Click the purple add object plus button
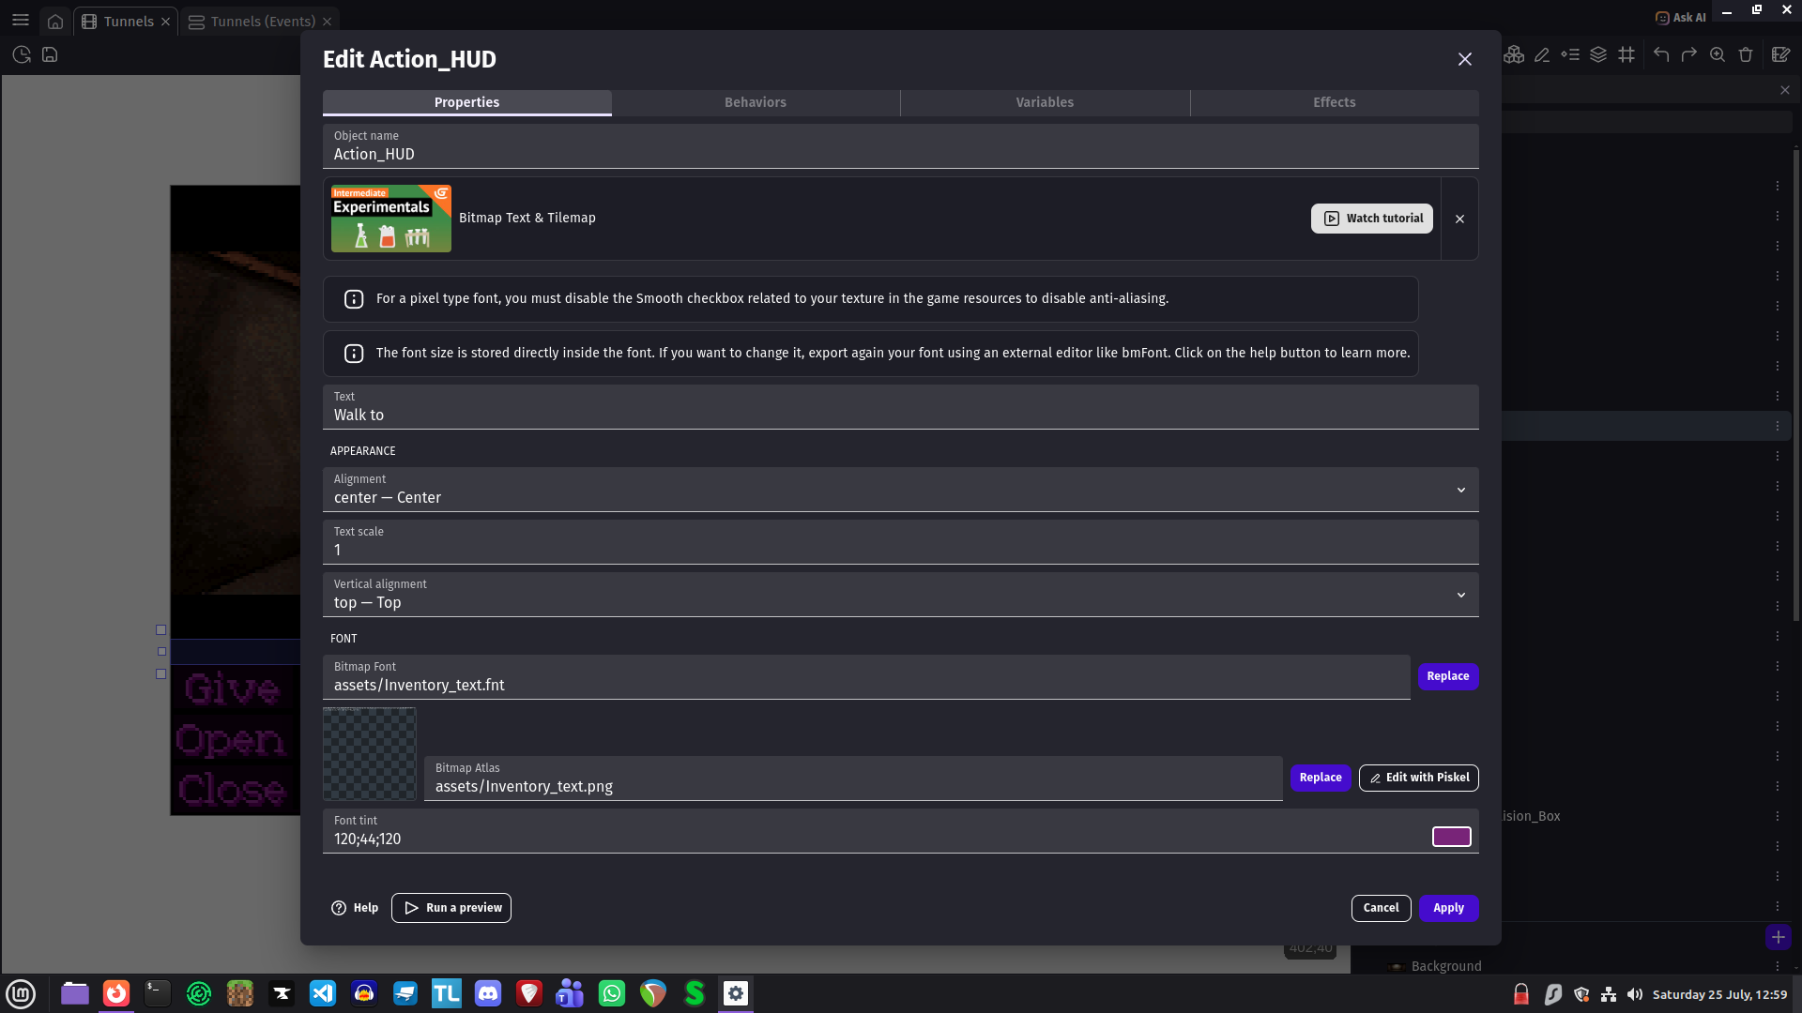The width and height of the screenshot is (1802, 1013). [1779, 937]
